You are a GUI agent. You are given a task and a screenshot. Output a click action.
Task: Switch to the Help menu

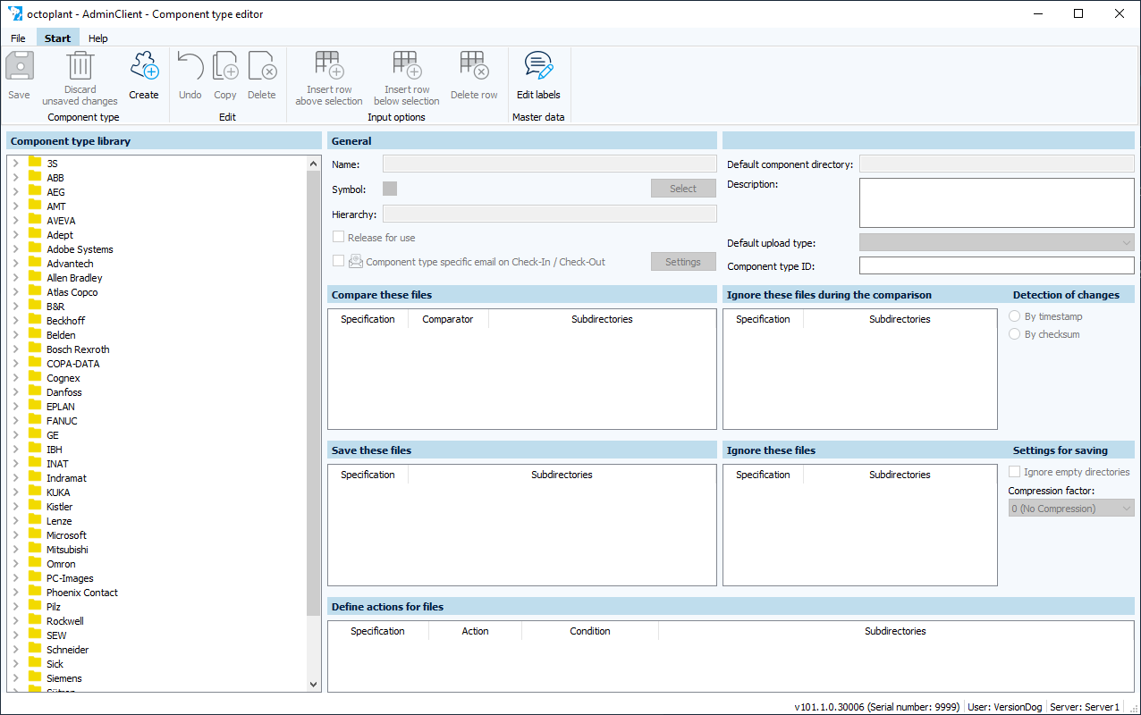point(98,38)
